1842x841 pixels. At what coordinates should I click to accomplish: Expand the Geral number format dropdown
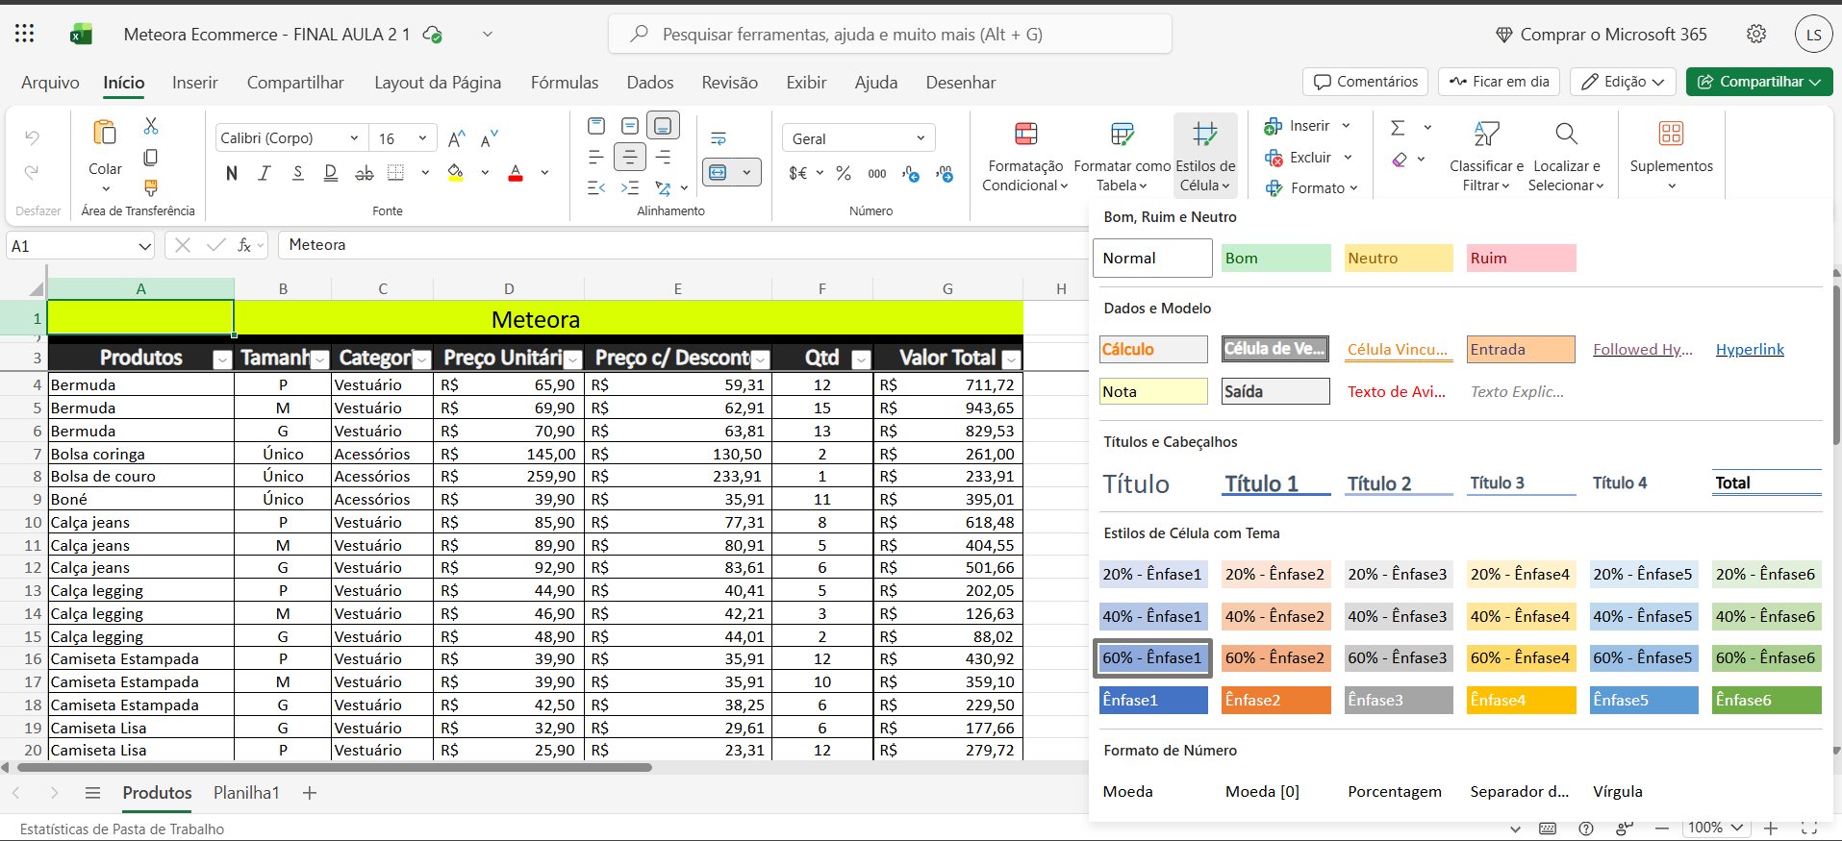[921, 138]
